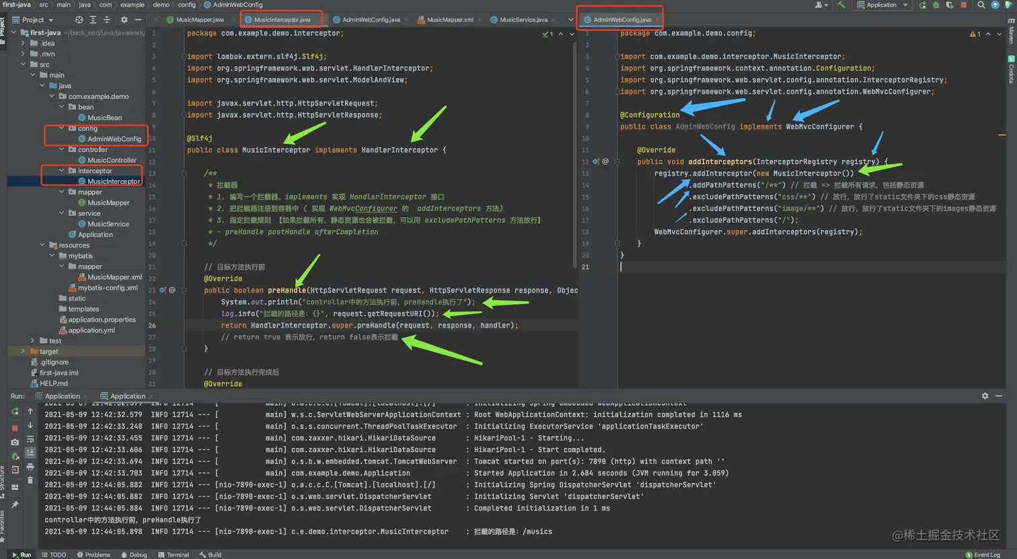
Task: Open Project panel settings gear
Action: [x=124, y=20]
